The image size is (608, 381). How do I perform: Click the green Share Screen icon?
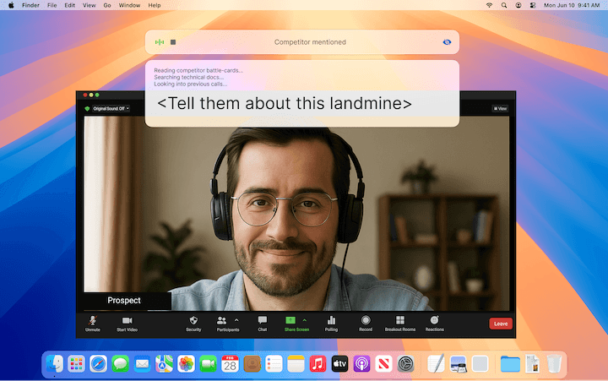click(290, 320)
